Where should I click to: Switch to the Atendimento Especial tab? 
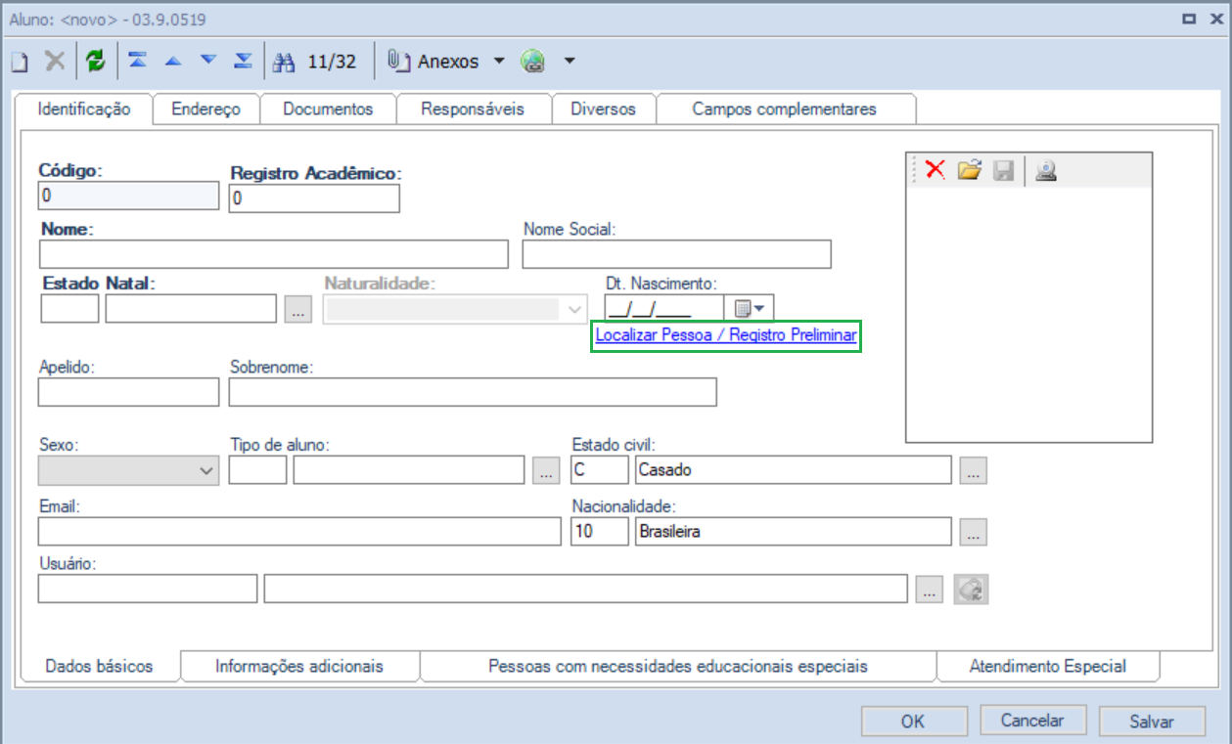[1048, 667]
